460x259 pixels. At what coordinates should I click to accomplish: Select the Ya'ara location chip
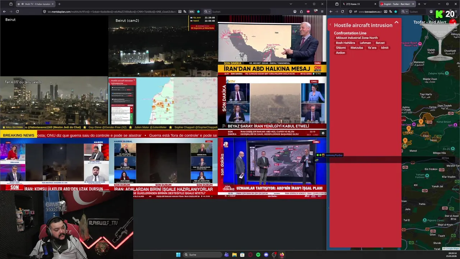pyautogui.click(x=372, y=48)
